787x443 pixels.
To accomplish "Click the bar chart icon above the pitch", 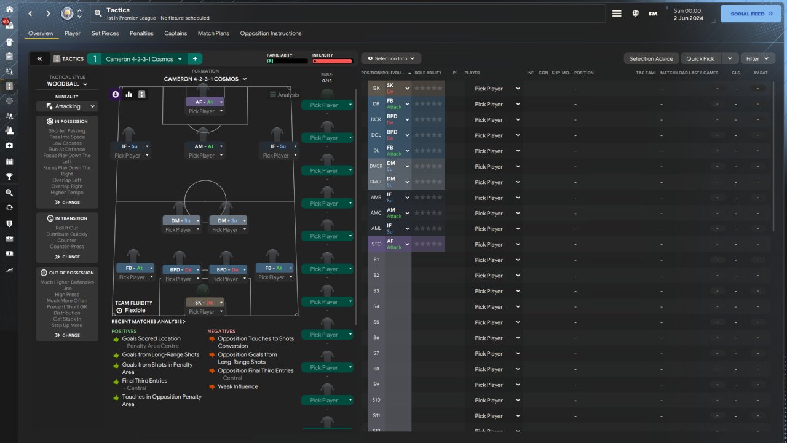I will [x=129, y=94].
